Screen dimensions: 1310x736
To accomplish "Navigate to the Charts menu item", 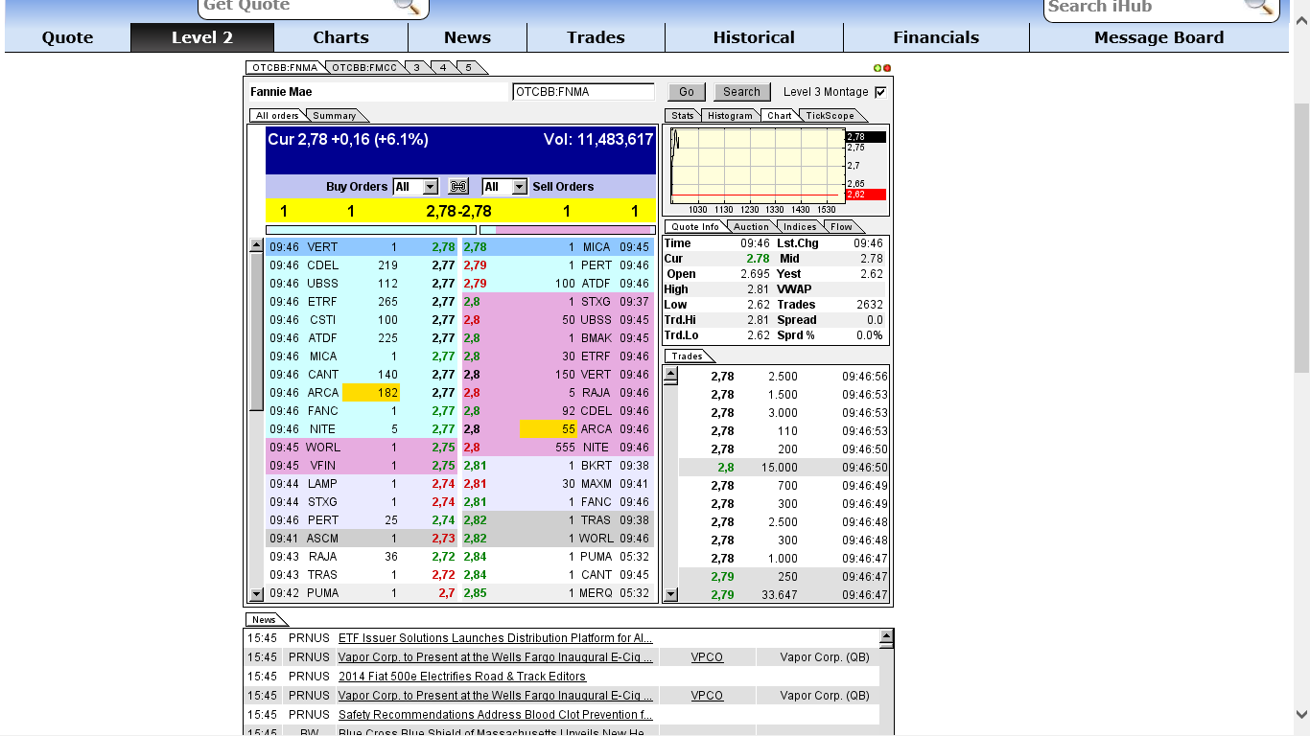I will coord(340,37).
